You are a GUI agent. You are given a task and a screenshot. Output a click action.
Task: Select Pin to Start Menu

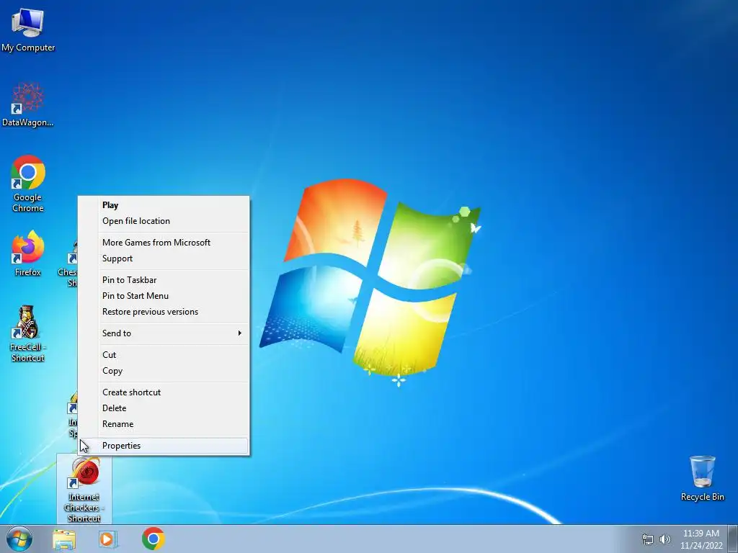(164, 296)
